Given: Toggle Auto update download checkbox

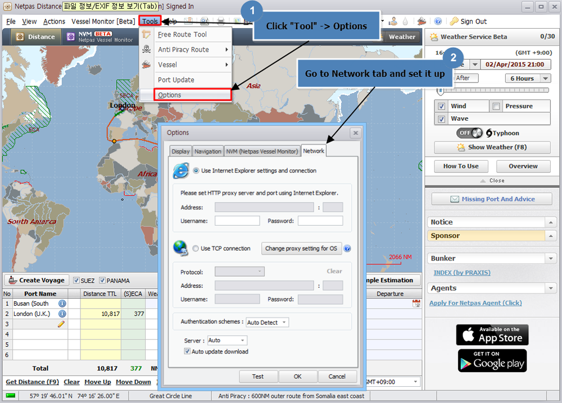Looking at the screenshot, I should 187,351.
